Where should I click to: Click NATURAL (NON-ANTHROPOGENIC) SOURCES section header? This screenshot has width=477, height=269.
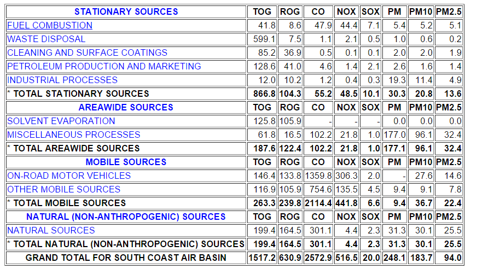[126, 217]
